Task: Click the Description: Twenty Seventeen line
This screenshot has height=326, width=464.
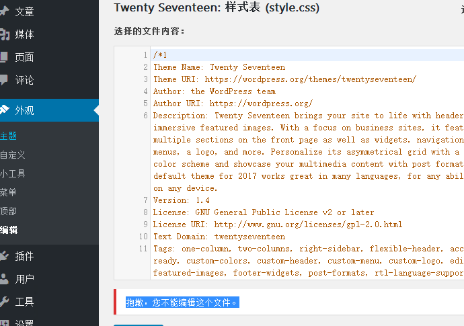Action: (x=308, y=116)
